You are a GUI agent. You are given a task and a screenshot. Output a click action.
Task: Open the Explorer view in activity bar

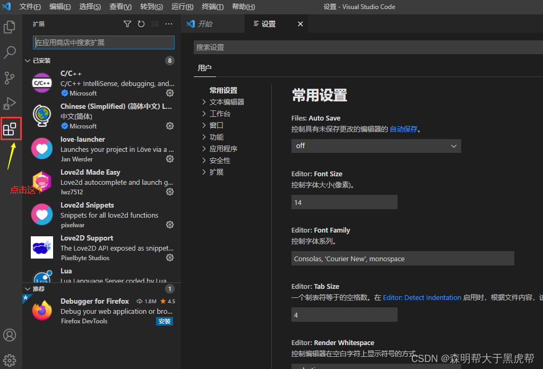[x=10, y=27]
